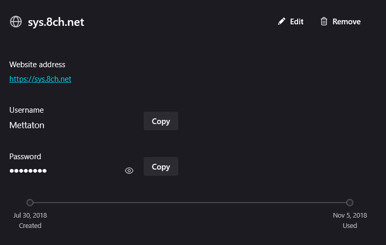Click the Password label
The height and width of the screenshot is (245, 386).
25,157
